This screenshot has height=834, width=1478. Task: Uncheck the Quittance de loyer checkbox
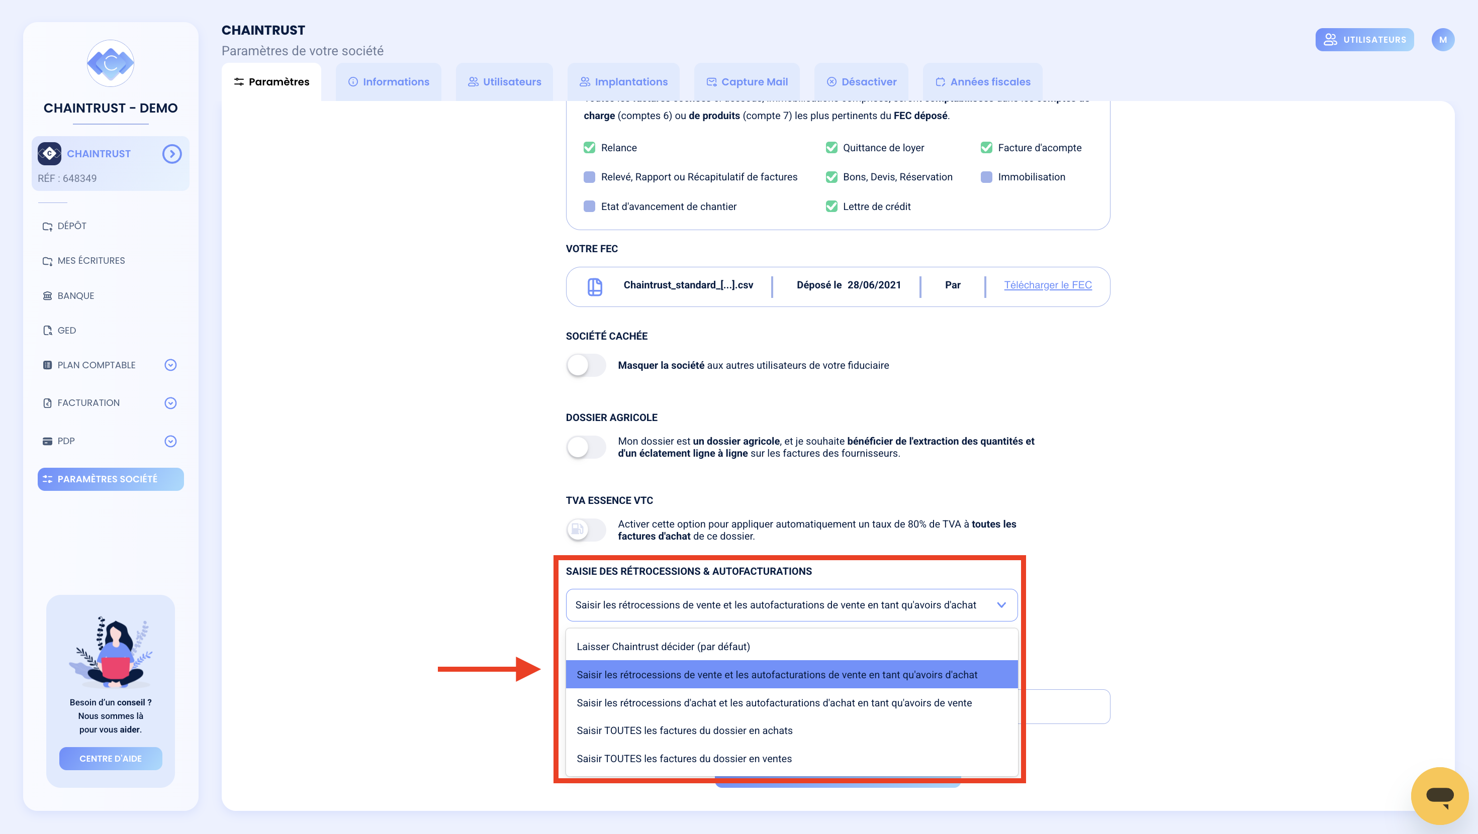click(832, 147)
